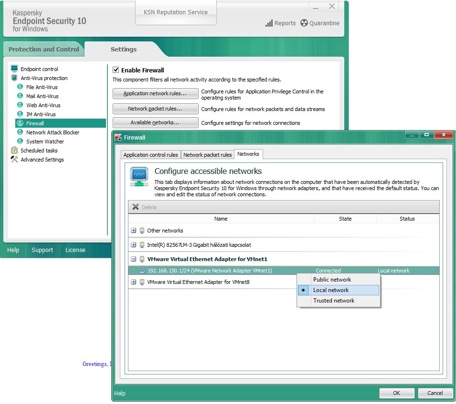Viewport: 456px width, 404px height.
Task: Open Quarantine via radiation icon
Action: pos(304,23)
